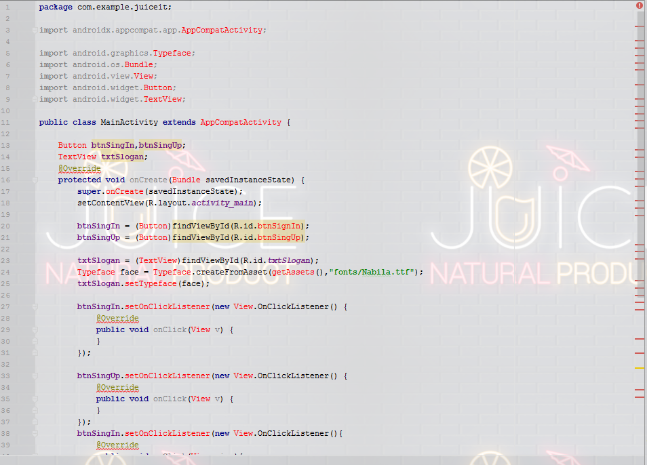This screenshot has width=647, height=465.
Task: Click the gutter beside line 17 to set breakpoint
Action: pos(20,191)
